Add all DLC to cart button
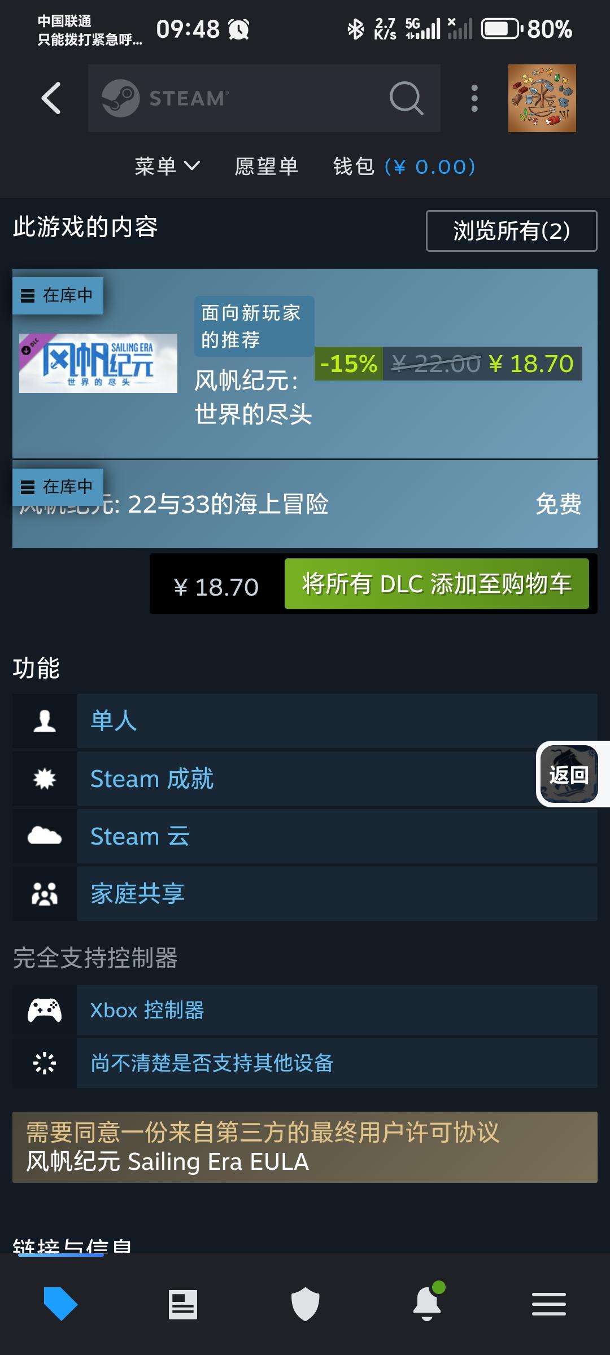 tap(437, 584)
